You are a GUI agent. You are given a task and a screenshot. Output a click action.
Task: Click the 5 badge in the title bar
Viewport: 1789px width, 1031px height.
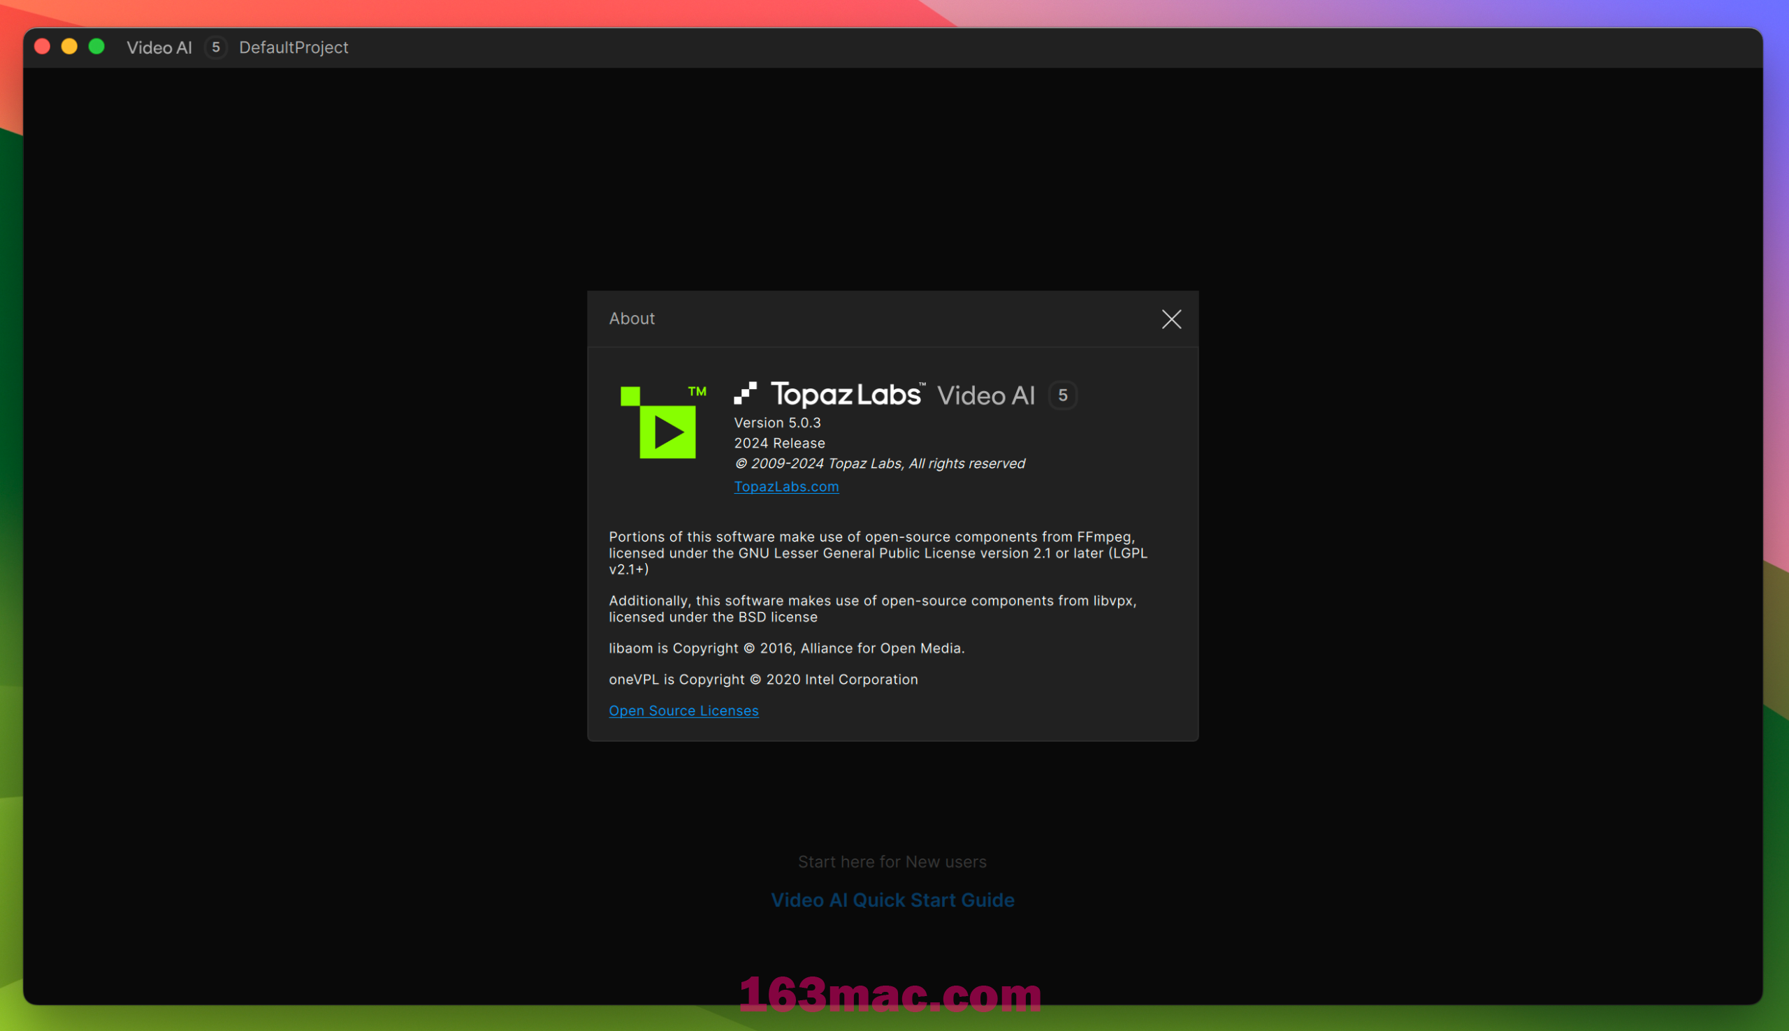[215, 47]
